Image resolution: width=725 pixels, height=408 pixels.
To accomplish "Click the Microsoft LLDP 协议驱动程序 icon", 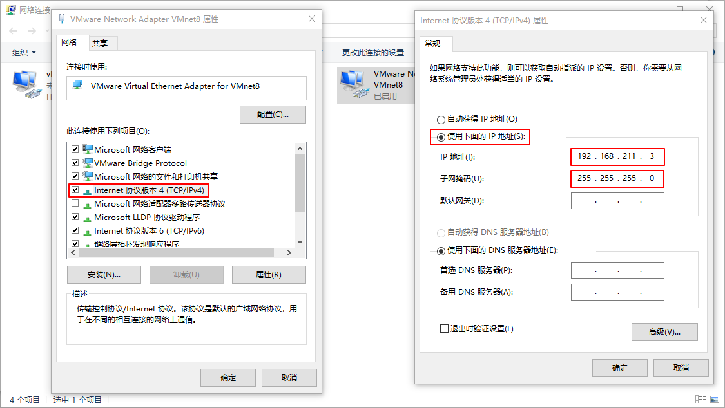I will pos(88,217).
